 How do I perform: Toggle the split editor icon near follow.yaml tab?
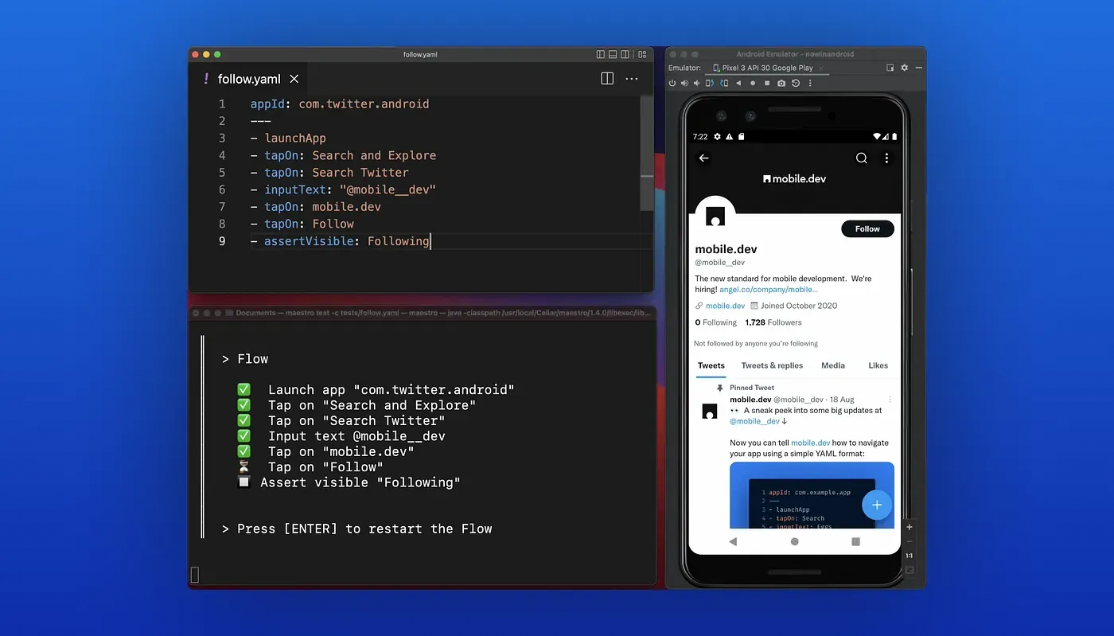pos(607,79)
